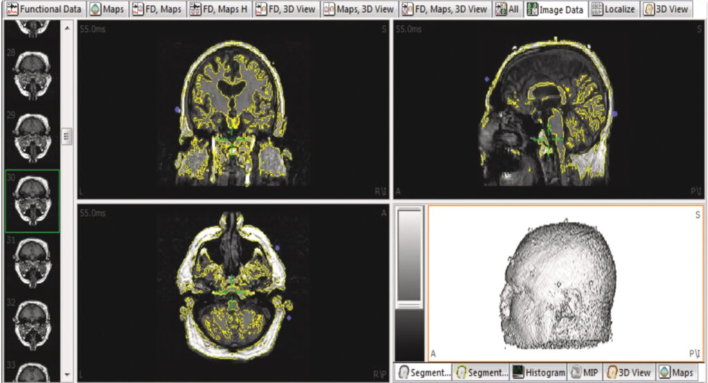Switch to the All tab
Viewport: 708px width, 383px height.
tap(507, 9)
